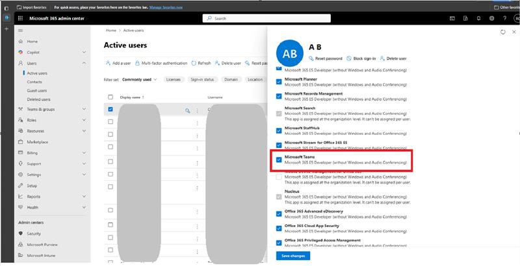Screen dimensions: 520x266
Task: Open the Manage favorites now link
Action: [x=166, y=7]
